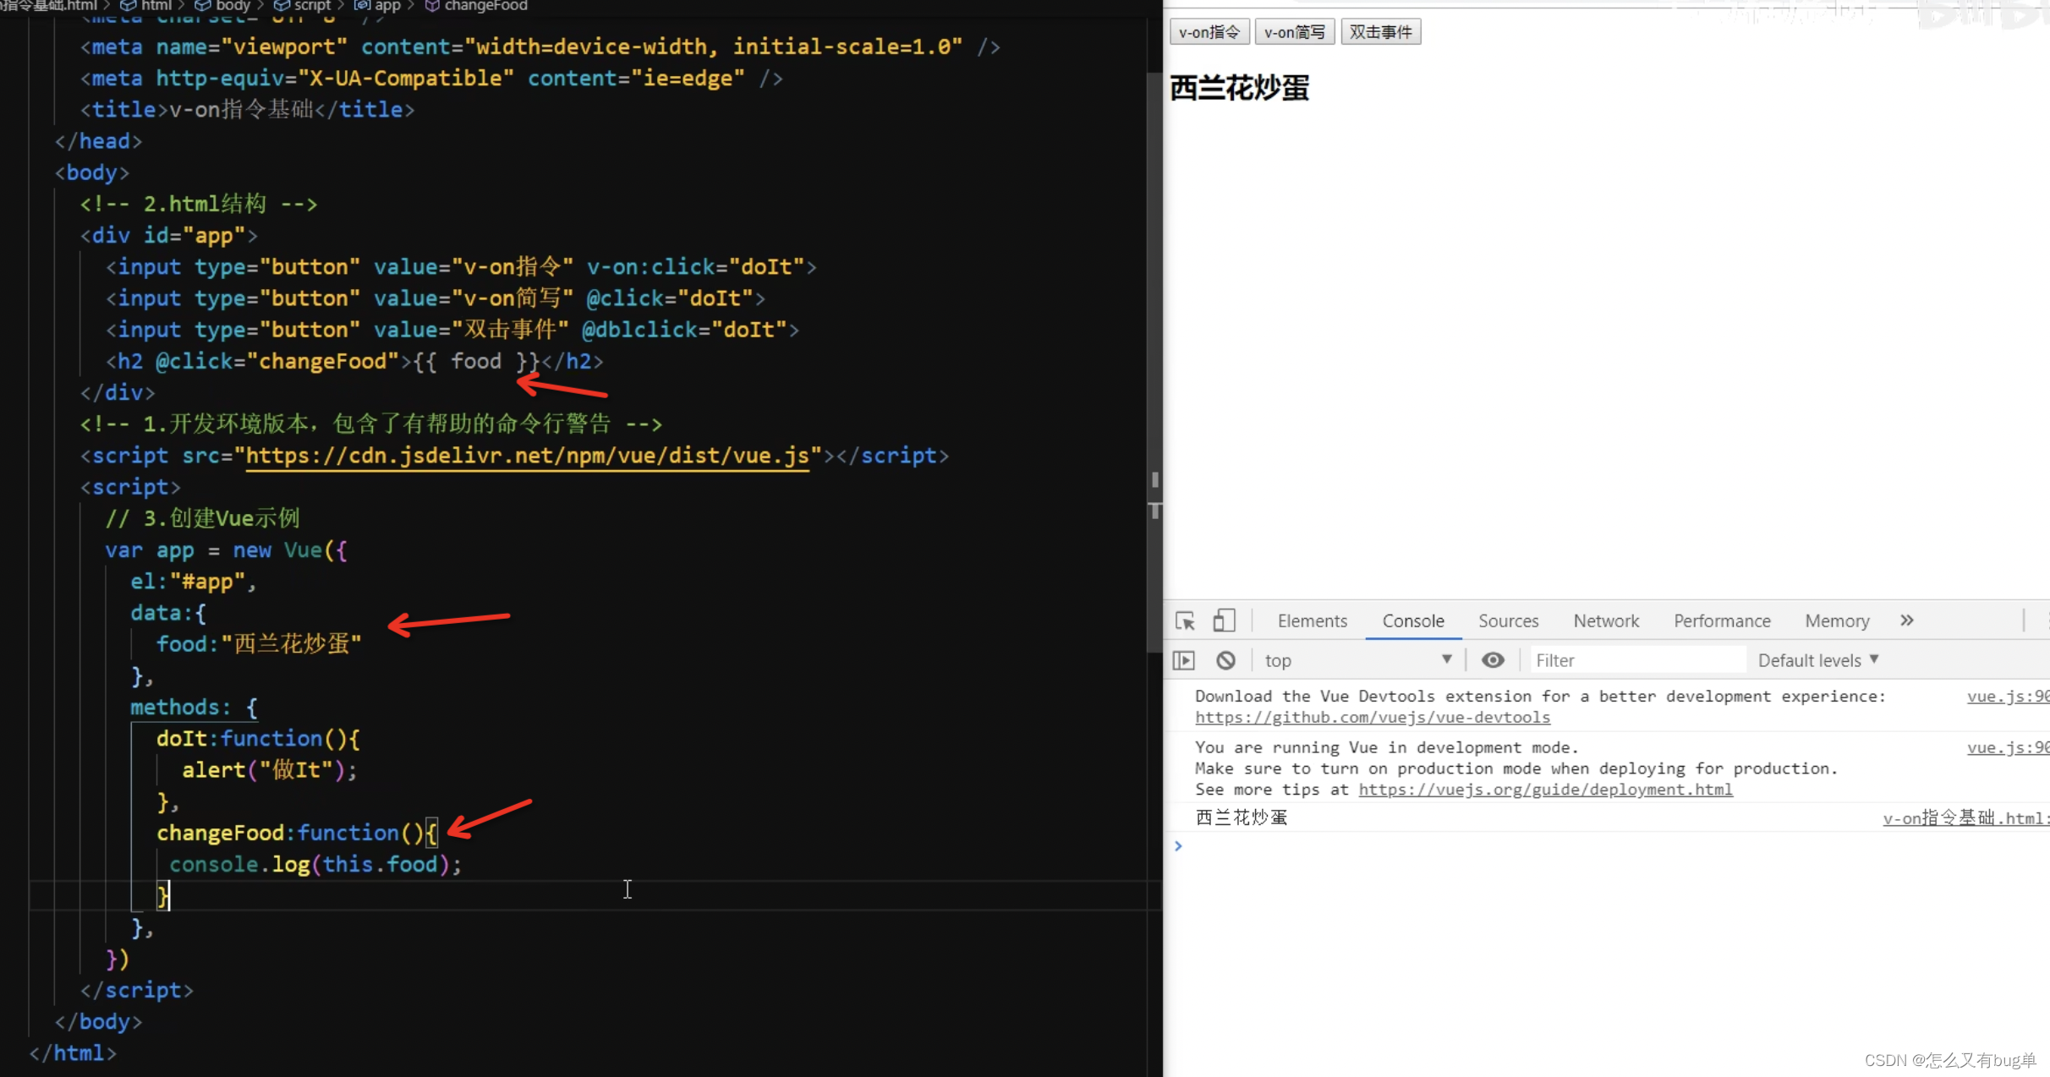Click the 双击事件 button in the page

coord(1380,32)
